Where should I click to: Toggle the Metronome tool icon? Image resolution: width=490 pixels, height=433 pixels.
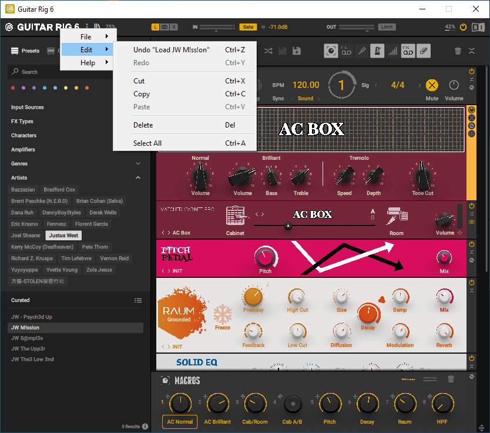point(377,51)
